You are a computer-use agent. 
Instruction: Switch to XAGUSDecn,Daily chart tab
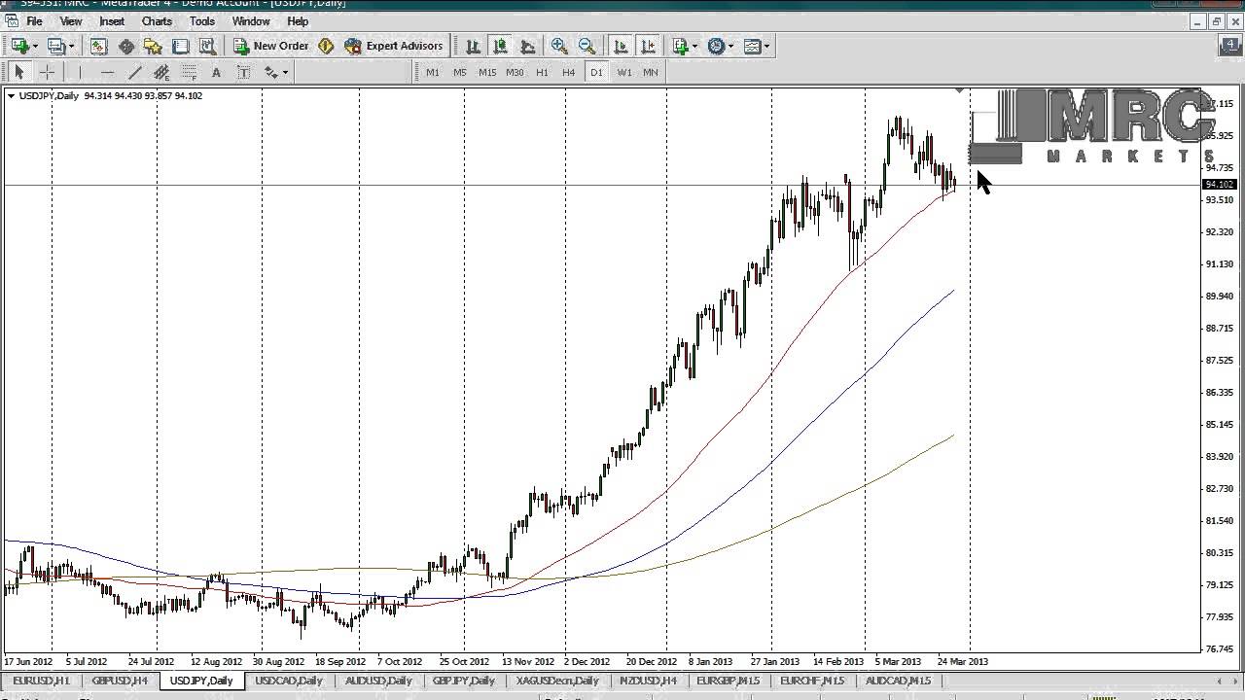pos(558,681)
